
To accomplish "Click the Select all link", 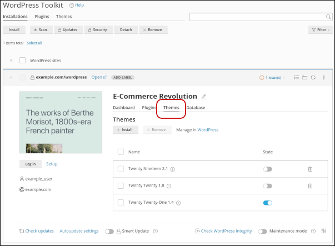I will coord(34,43).
